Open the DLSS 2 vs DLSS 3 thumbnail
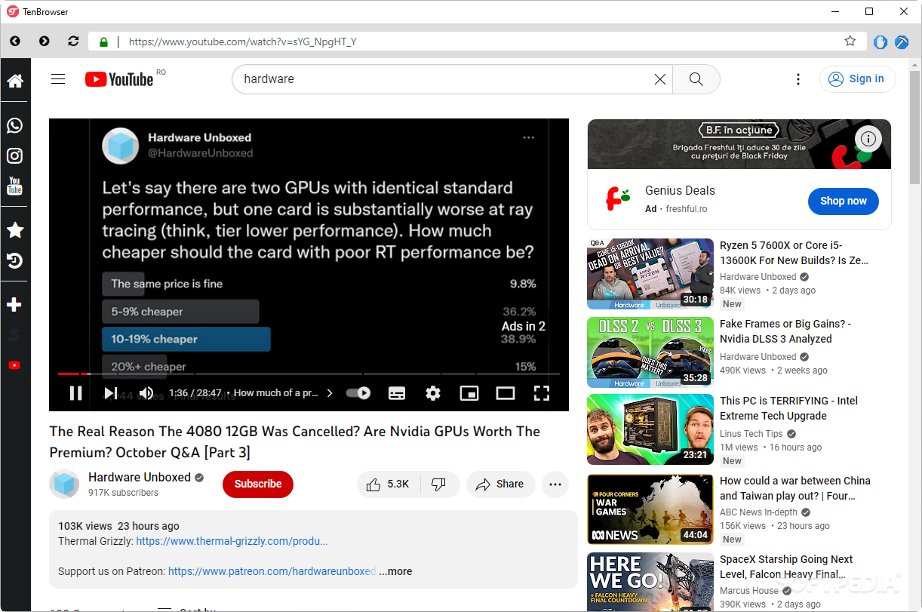The height and width of the screenshot is (612, 922). (650, 352)
